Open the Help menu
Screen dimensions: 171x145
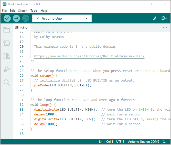44,11
